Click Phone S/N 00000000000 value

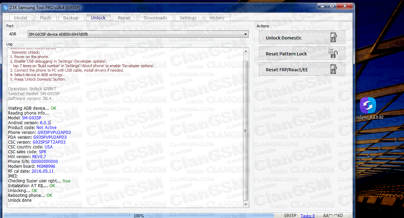click(x=44, y=162)
